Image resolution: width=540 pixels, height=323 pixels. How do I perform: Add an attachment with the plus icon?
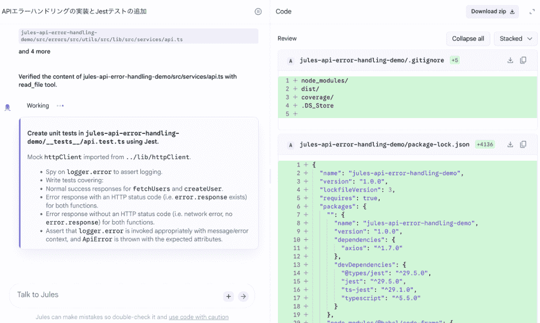coord(228,296)
